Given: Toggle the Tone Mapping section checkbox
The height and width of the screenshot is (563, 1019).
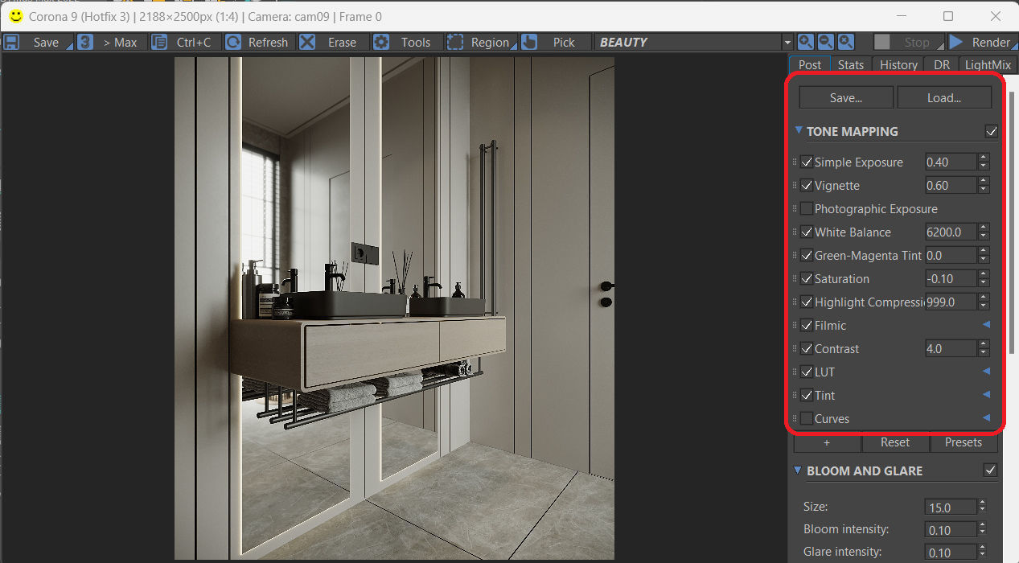Looking at the screenshot, I should click(x=991, y=131).
